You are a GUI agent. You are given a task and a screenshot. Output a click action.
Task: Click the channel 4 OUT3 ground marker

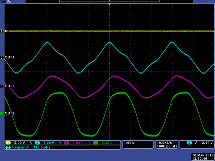(x=2, y=114)
